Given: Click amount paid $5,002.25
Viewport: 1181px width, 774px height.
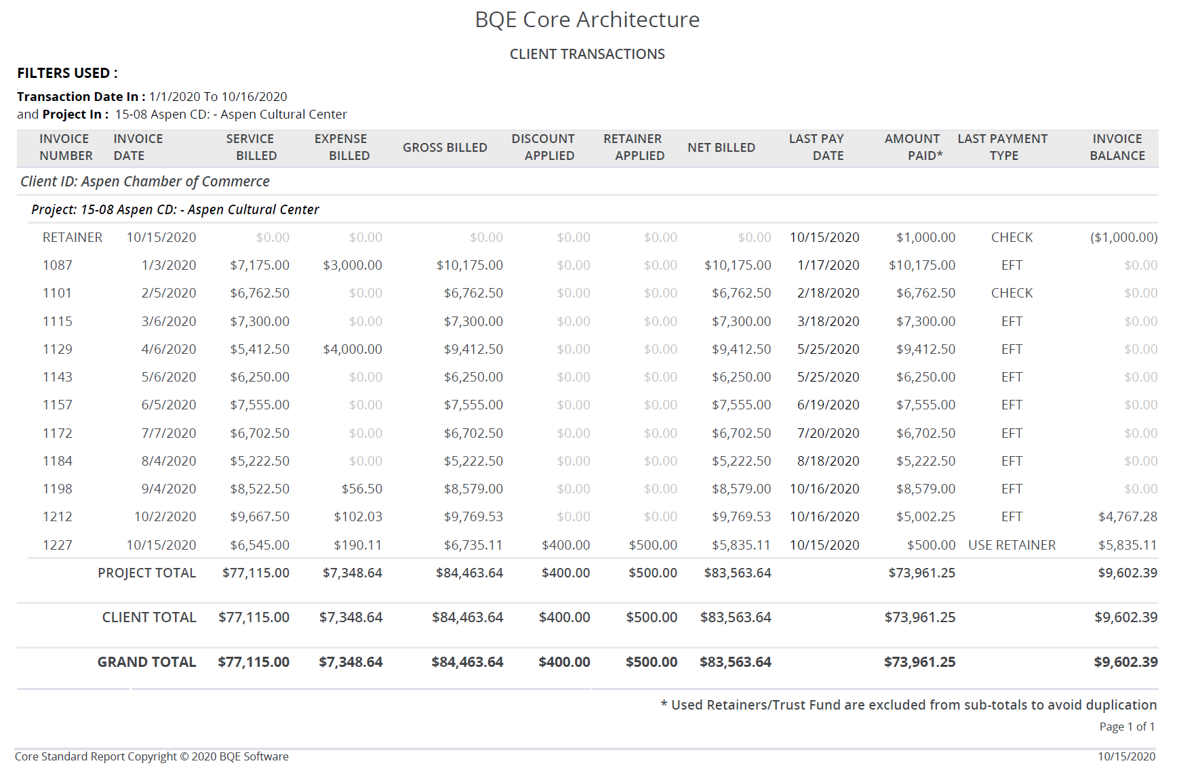Looking at the screenshot, I should pyautogui.click(x=926, y=517).
